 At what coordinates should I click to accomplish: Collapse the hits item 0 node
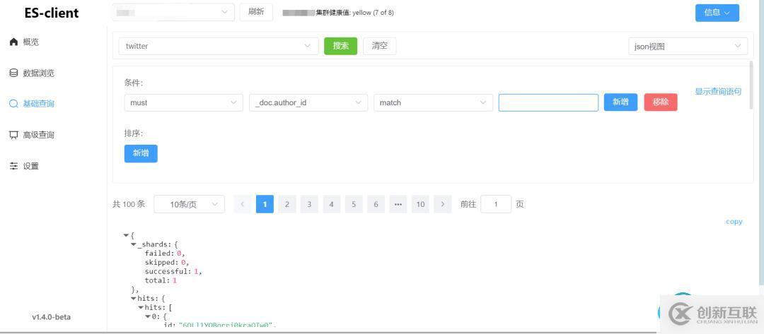tap(148, 316)
